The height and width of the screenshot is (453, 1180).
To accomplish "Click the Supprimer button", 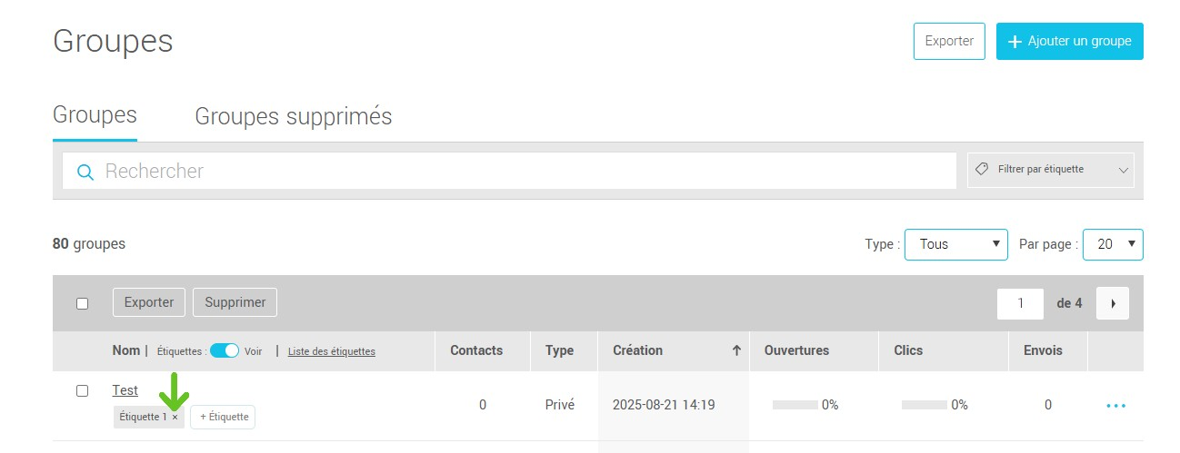I will point(235,302).
